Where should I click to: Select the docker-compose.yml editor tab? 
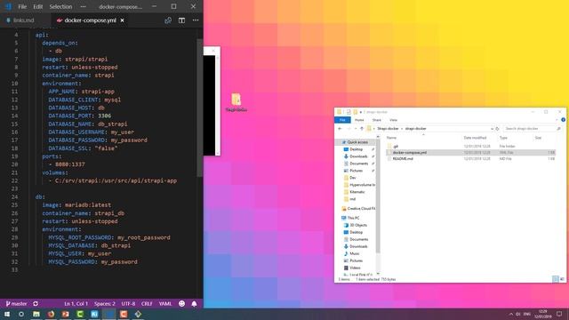point(90,20)
